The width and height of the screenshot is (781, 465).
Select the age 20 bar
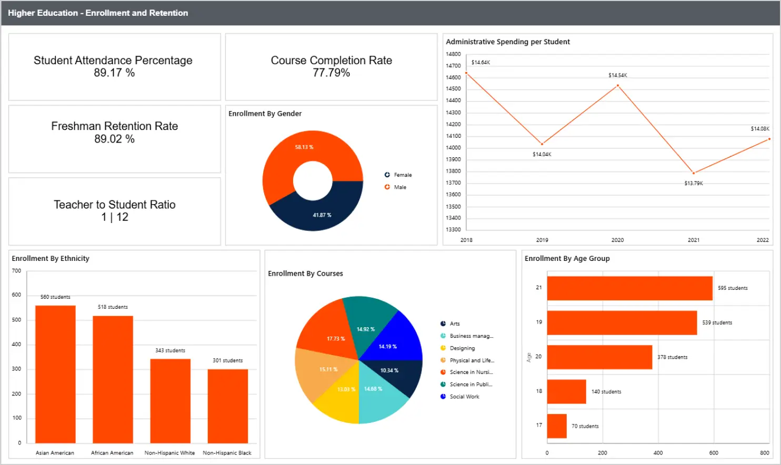[599, 357]
